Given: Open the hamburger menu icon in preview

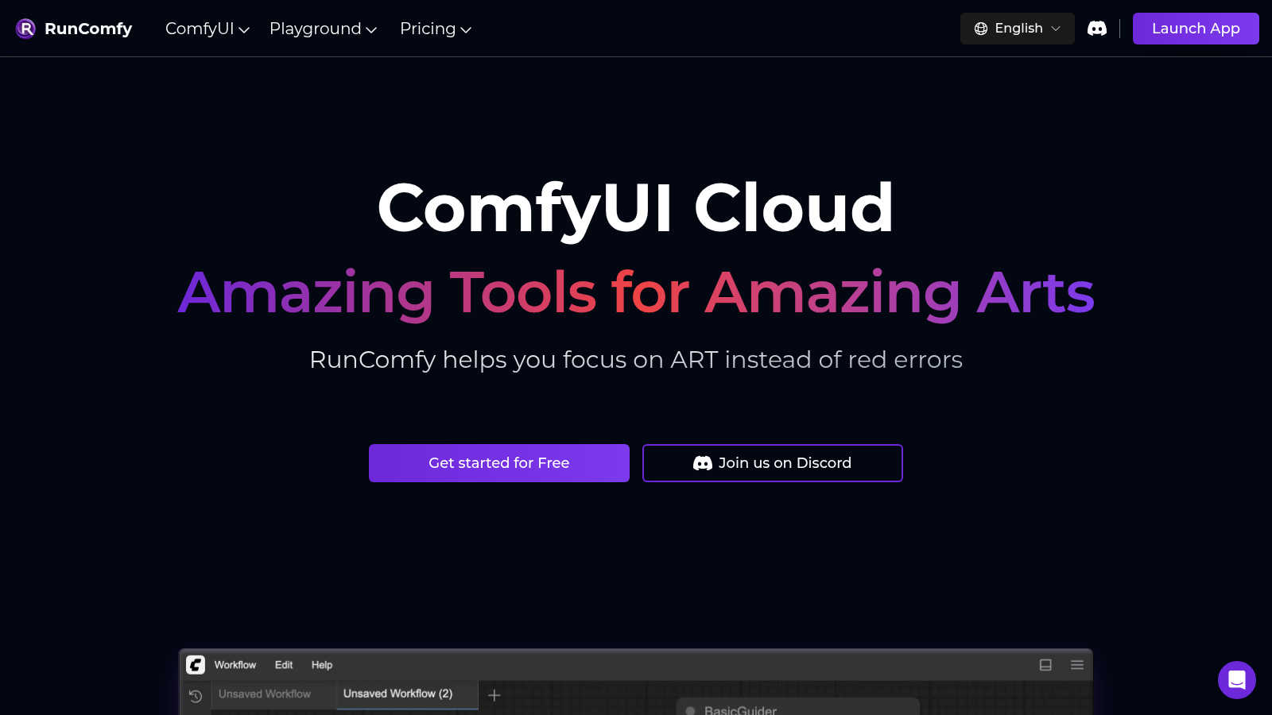Looking at the screenshot, I should pos(1077,665).
